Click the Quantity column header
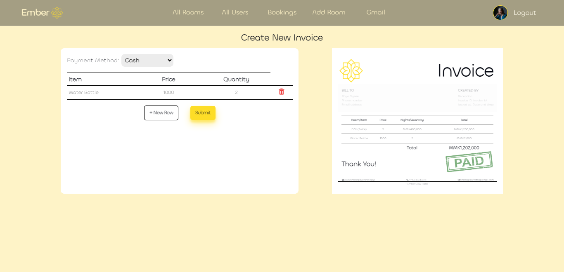This screenshot has width=564, height=272. pyautogui.click(x=236, y=79)
